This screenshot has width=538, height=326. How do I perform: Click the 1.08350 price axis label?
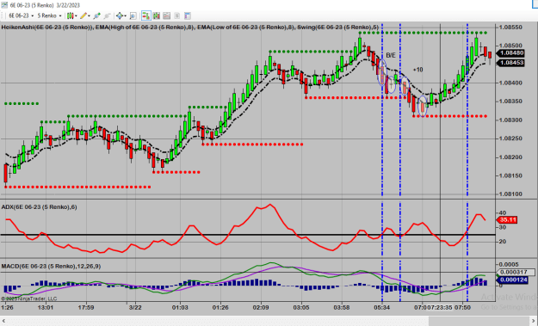click(510, 101)
